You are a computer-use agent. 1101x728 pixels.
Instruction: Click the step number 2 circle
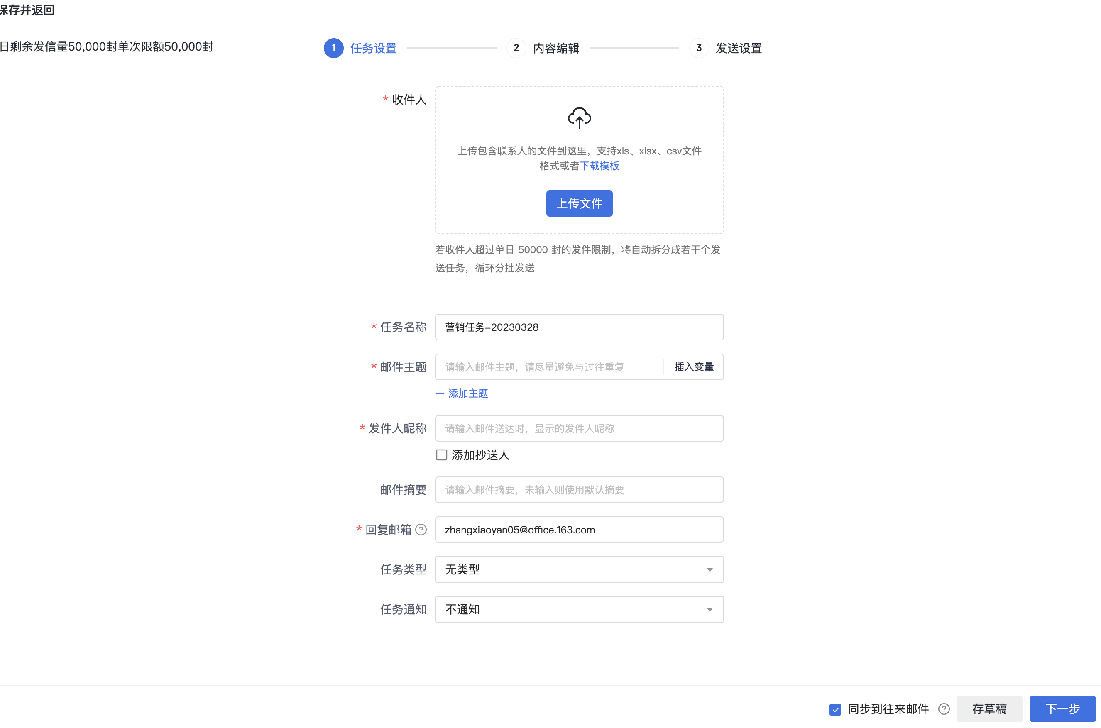tap(516, 48)
